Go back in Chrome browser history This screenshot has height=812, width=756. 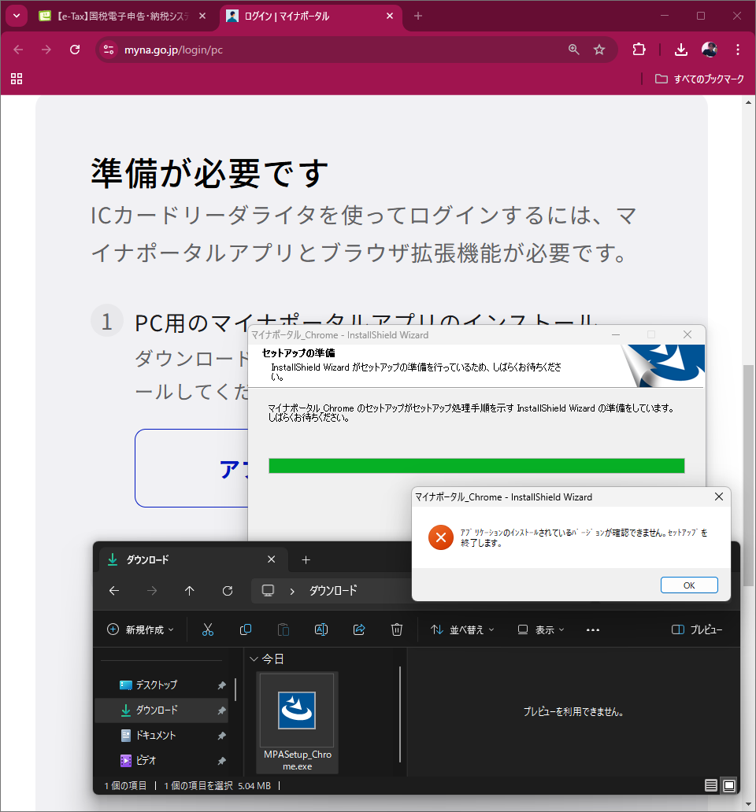coord(18,50)
